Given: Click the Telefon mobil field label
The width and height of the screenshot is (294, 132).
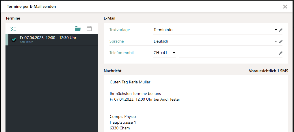Looking at the screenshot, I should coord(122,53).
